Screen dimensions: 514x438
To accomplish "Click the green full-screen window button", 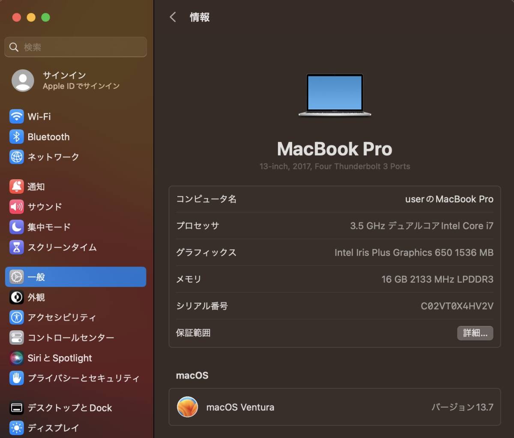I will [x=45, y=17].
